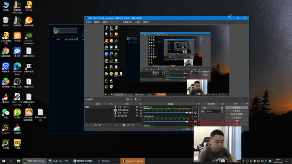The height and width of the screenshot is (164, 292).
Task: Open transition type dropdown 淡出
Action: 210,108
